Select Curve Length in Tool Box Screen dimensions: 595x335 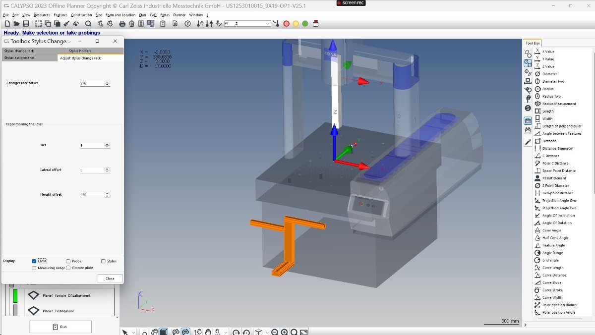coord(553,268)
